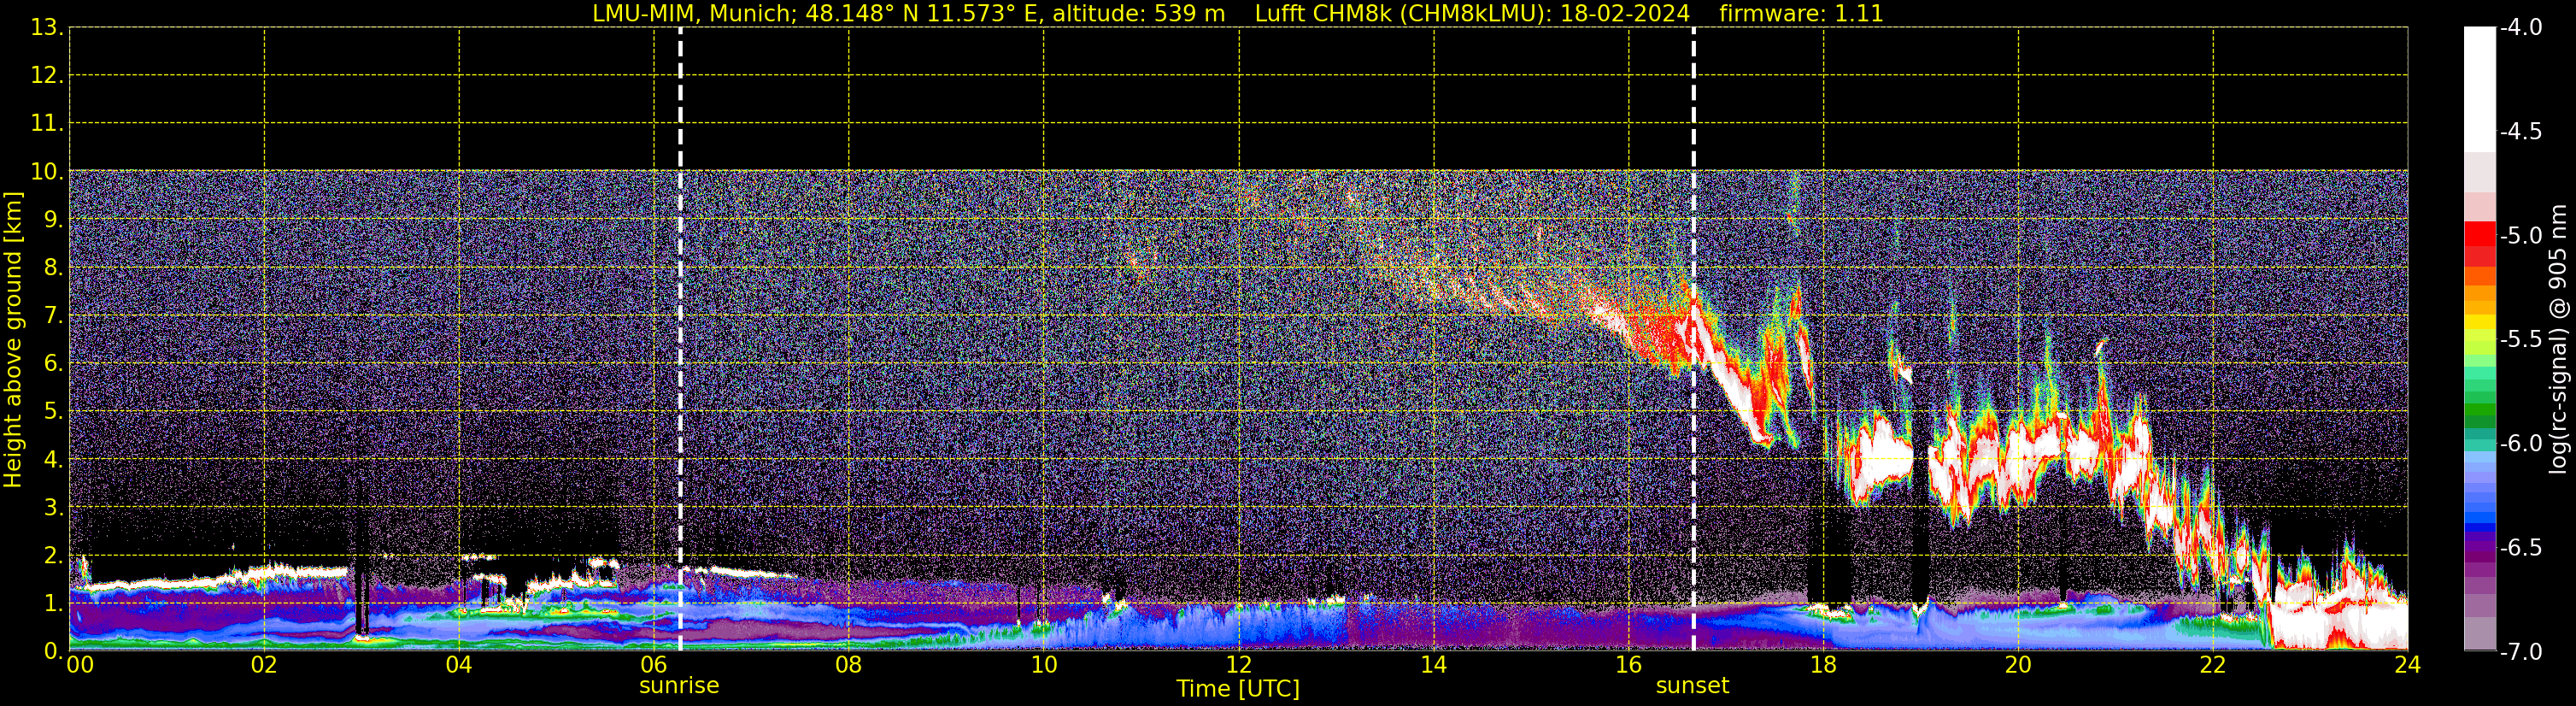
Task: Click the time axis tick label '18'
Action: click(1823, 666)
